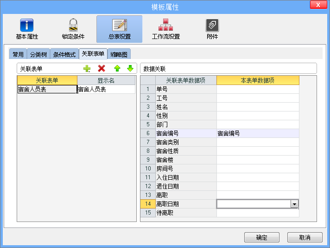Click empty 本表单数据项 cell for 姓名

258,107
